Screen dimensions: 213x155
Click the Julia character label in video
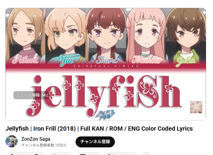point(186,61)
